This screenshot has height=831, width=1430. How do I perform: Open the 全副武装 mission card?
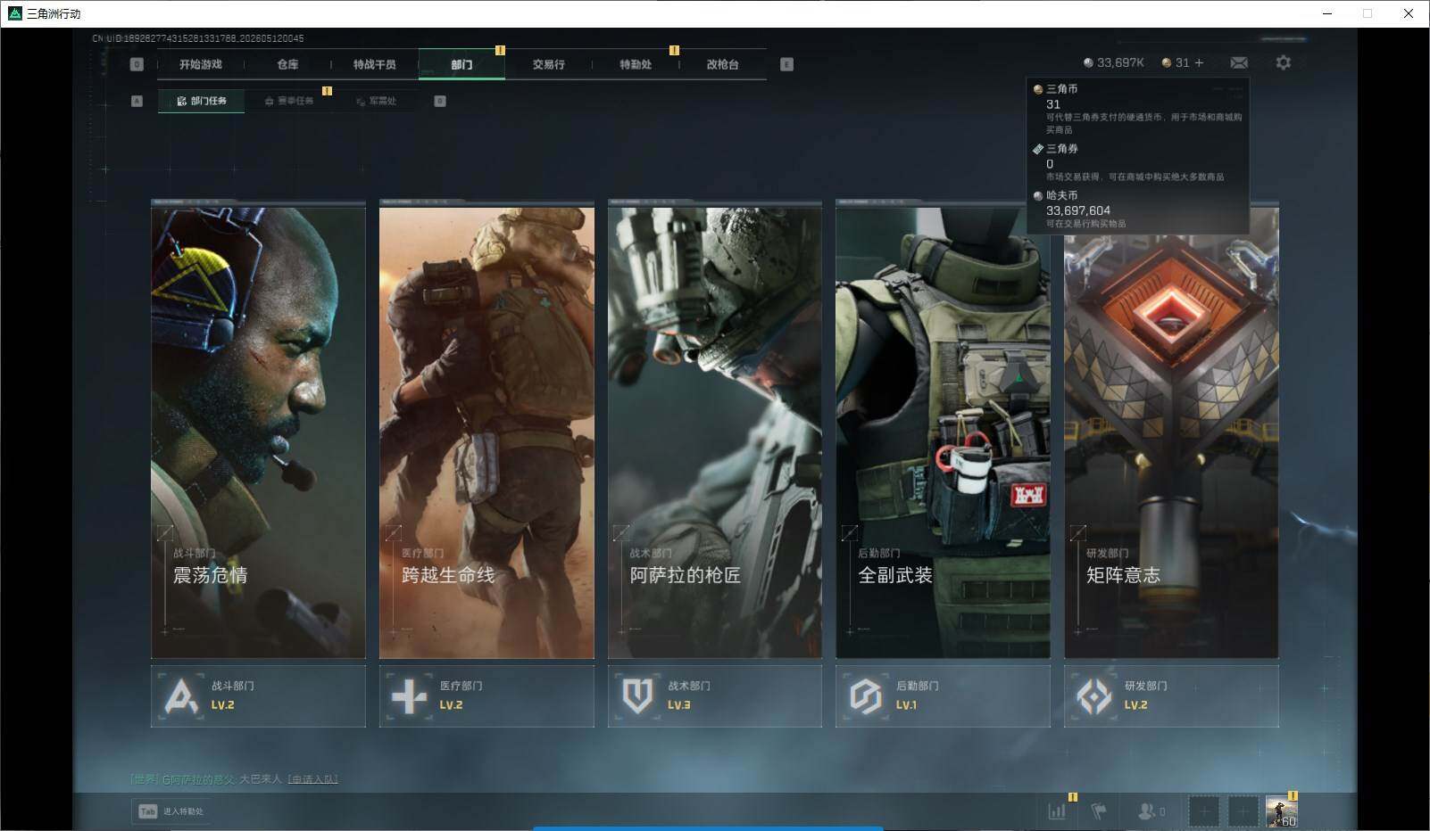[x=943, y=430]
